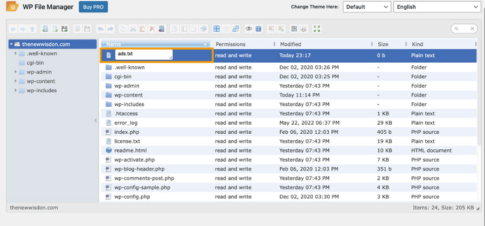The width and height of the screenshot is (485, 226).
Task: Select the wp-admin folder in file list
Action: [x=288, y=86]
